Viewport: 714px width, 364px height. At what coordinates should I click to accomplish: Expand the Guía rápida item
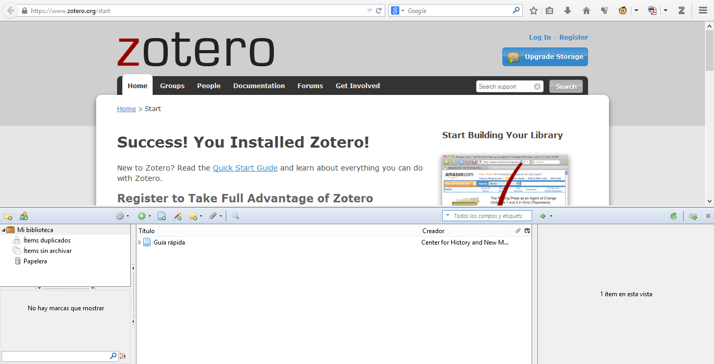tap(140, 242)
